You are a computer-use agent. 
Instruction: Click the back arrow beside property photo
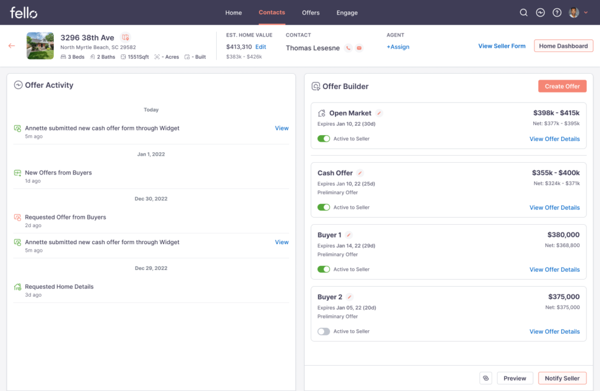pyautogui.click(x=12, y=46)
